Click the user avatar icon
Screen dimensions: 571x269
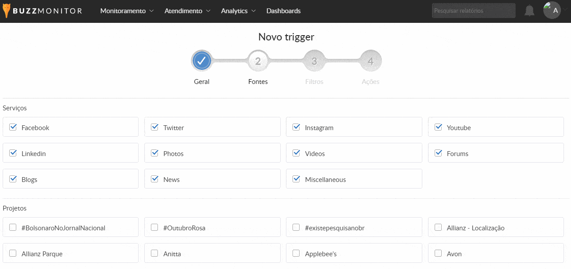click(552, 11)
